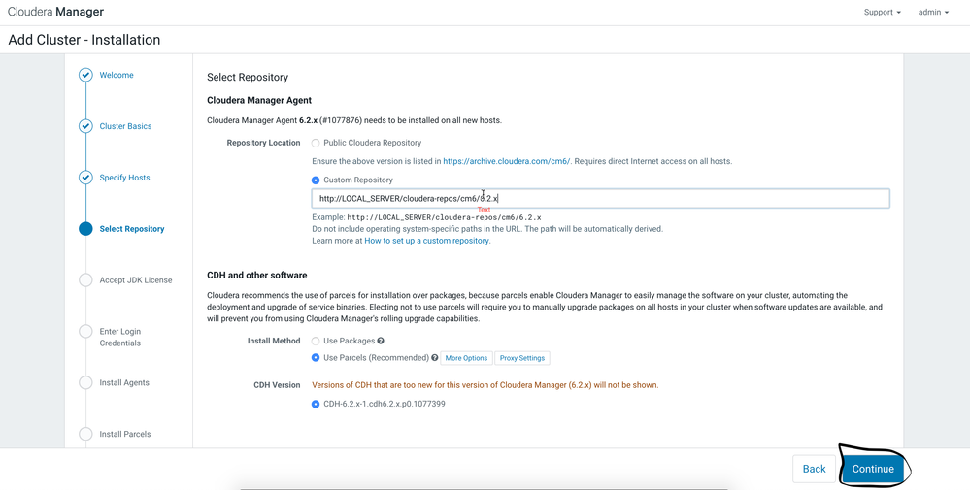Image resolution: width=970 pixels, height=490 pixels.
Task: Click the Install Agents step circle
Action: pyautogui.click(x=85, y=382)
